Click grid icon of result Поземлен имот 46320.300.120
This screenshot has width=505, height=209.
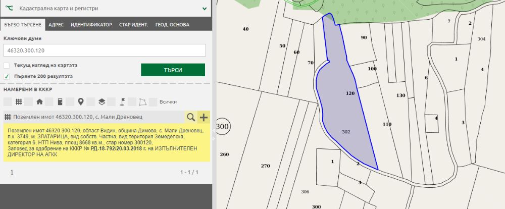click(x=8, y=117)
